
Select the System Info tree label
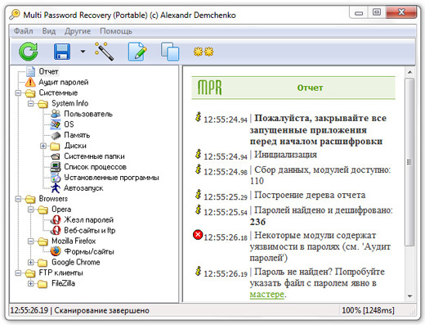pos(70,103)
